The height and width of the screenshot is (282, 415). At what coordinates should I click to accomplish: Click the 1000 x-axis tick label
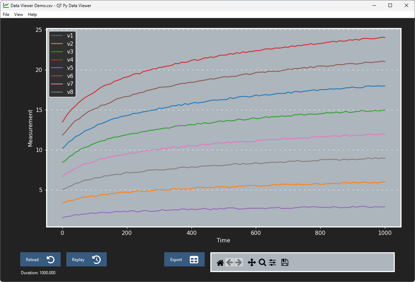[385, 233]
